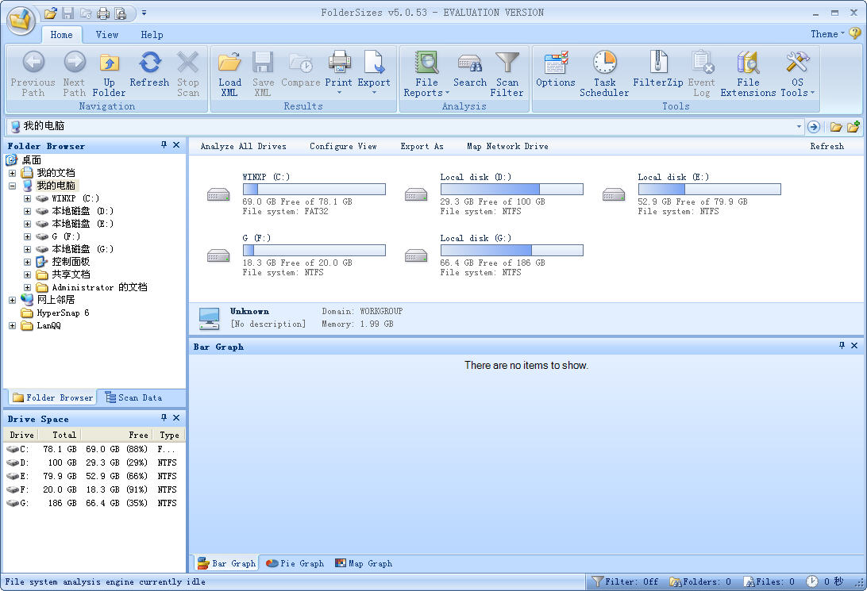Open the address path dropdown arrow
This screenshot has height=591, width=867.
point(799,127)
